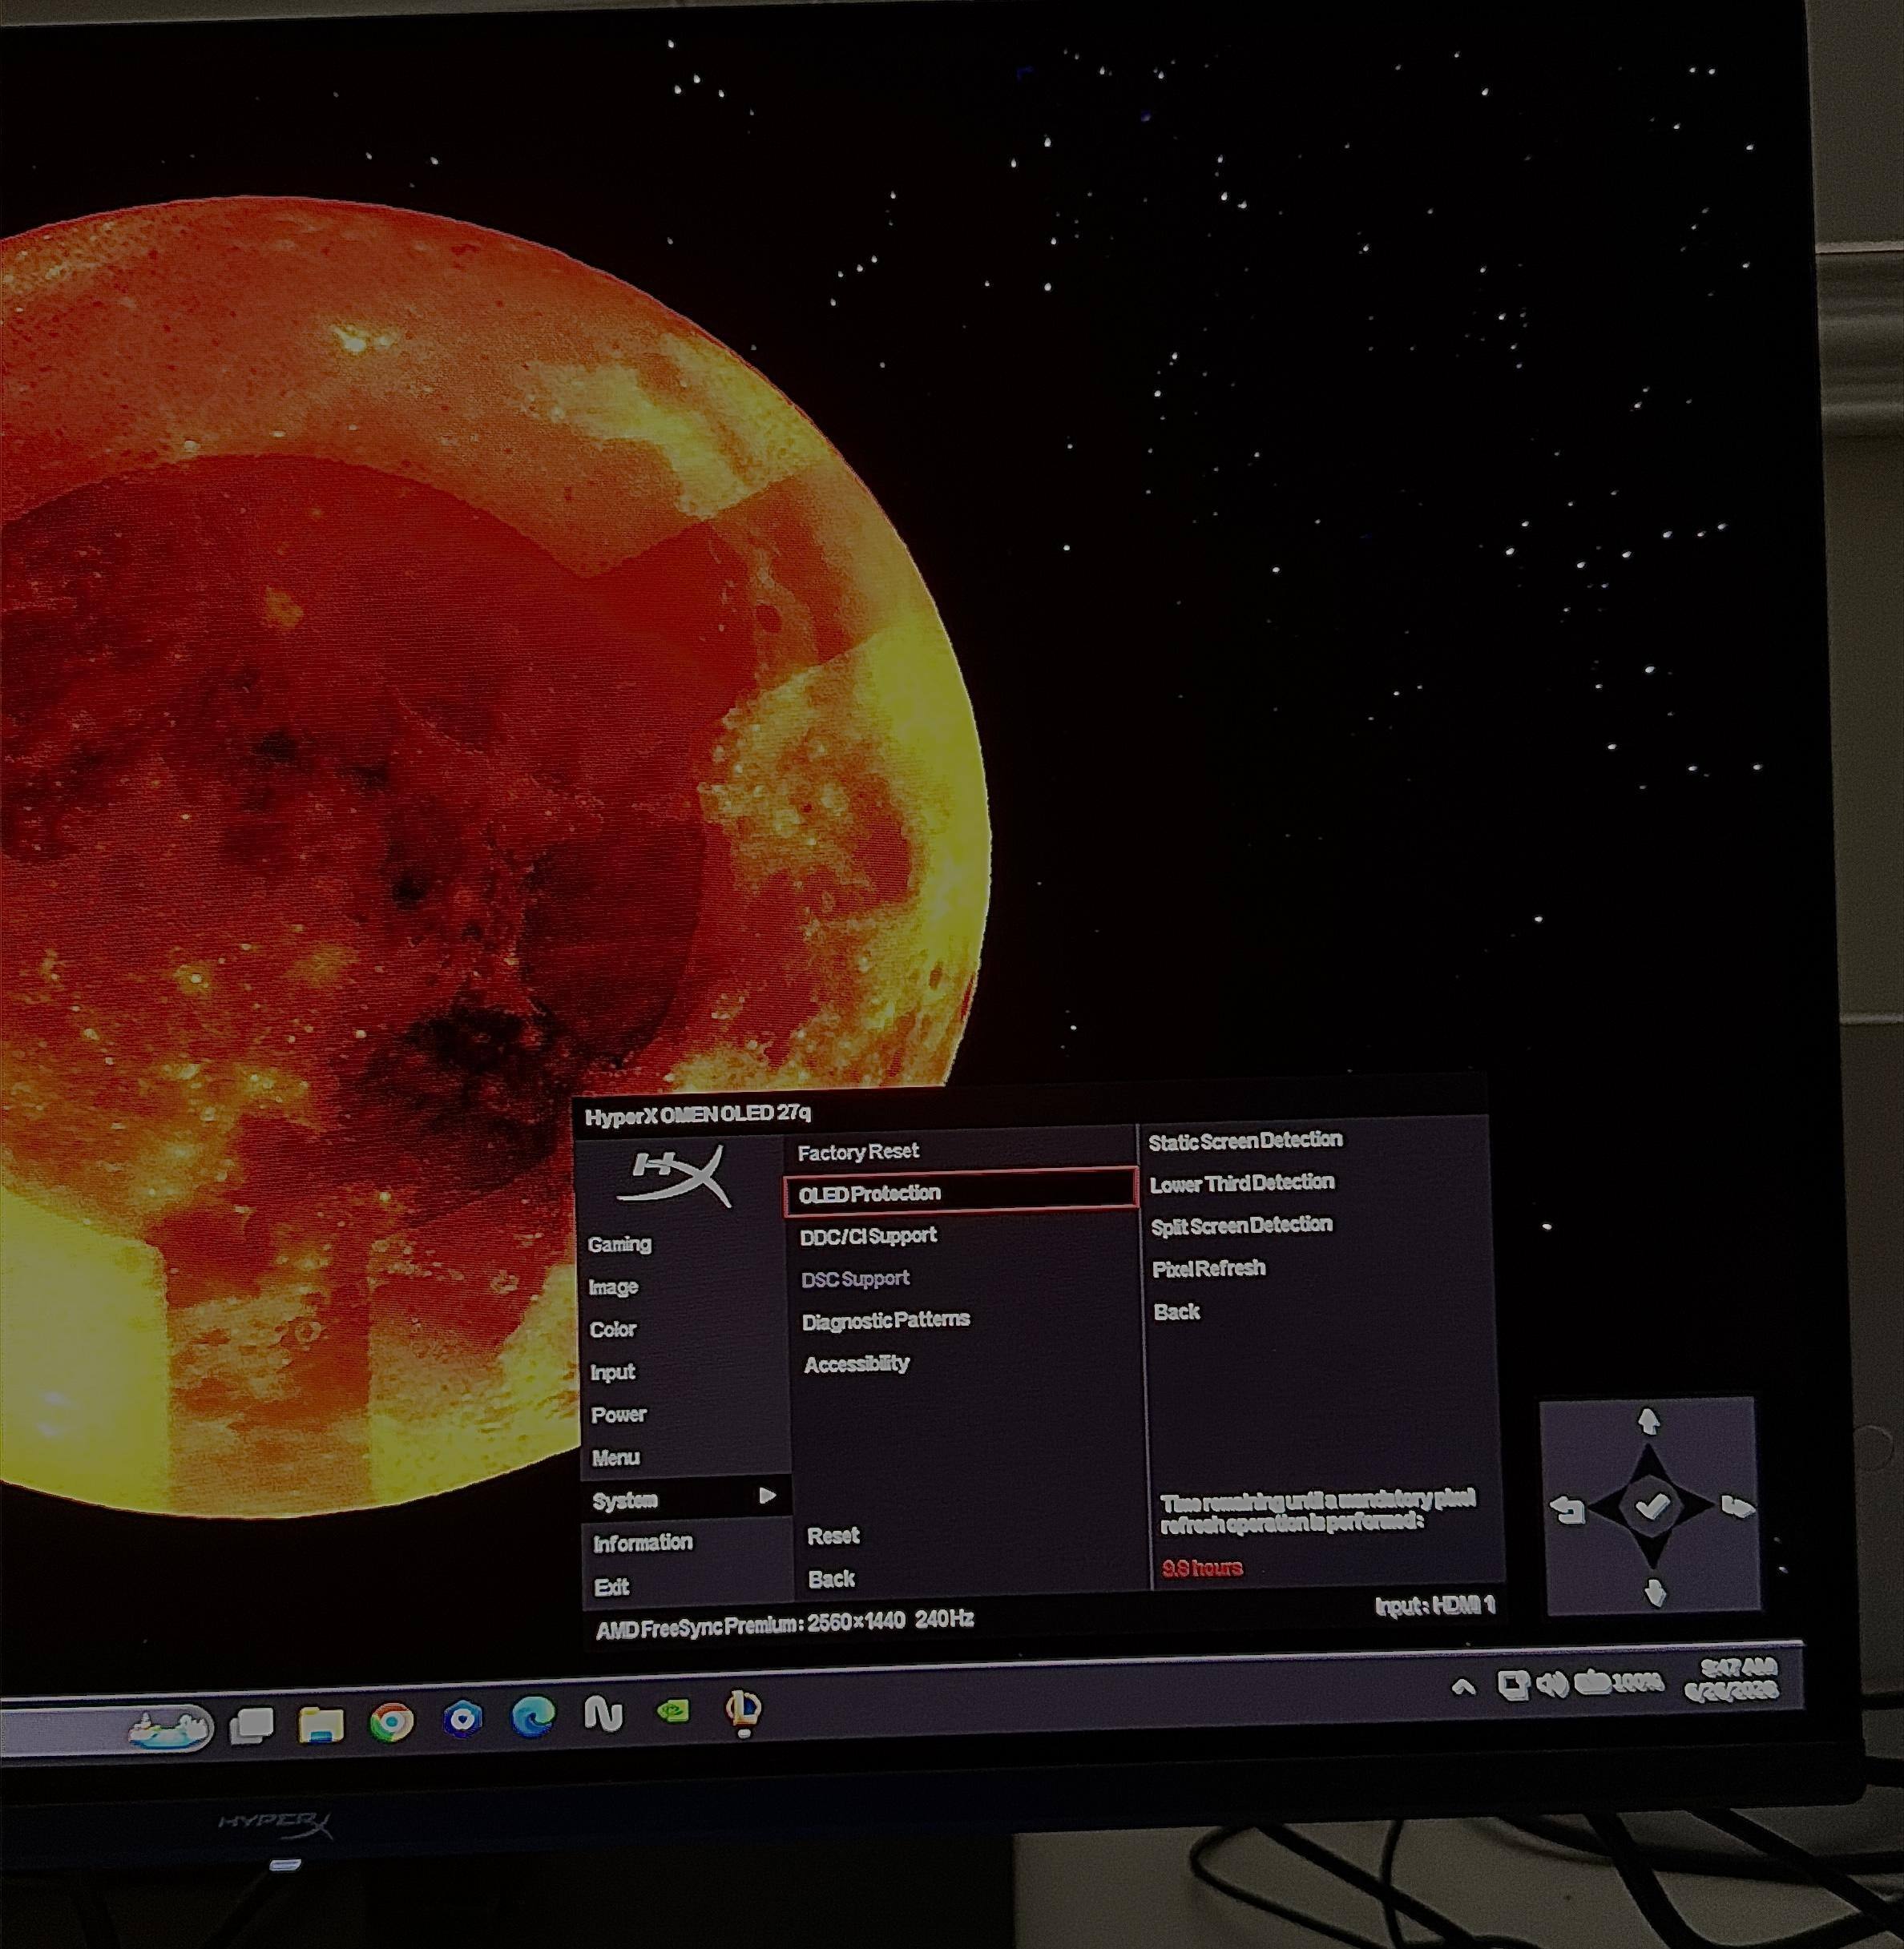Viewport: 1904px width, 1949px height.
Task: Click the HyperX OMEN OLED 27q title
Action: click(698, 1114)
